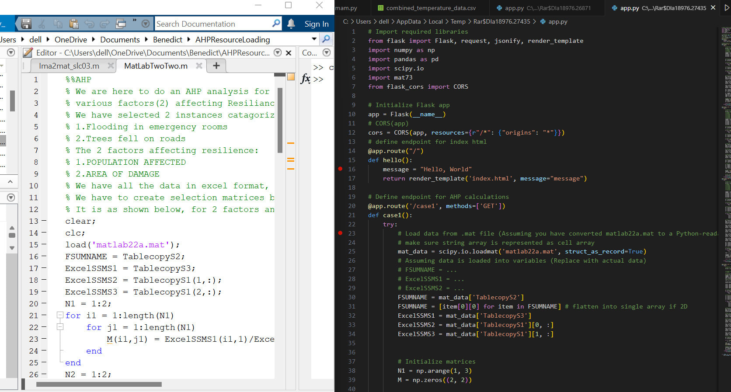This screenshot has height=392, width=731.
Task: Collapse the 'for j1' loop fold
Action: pyautogui.click(x=60, y=327)
